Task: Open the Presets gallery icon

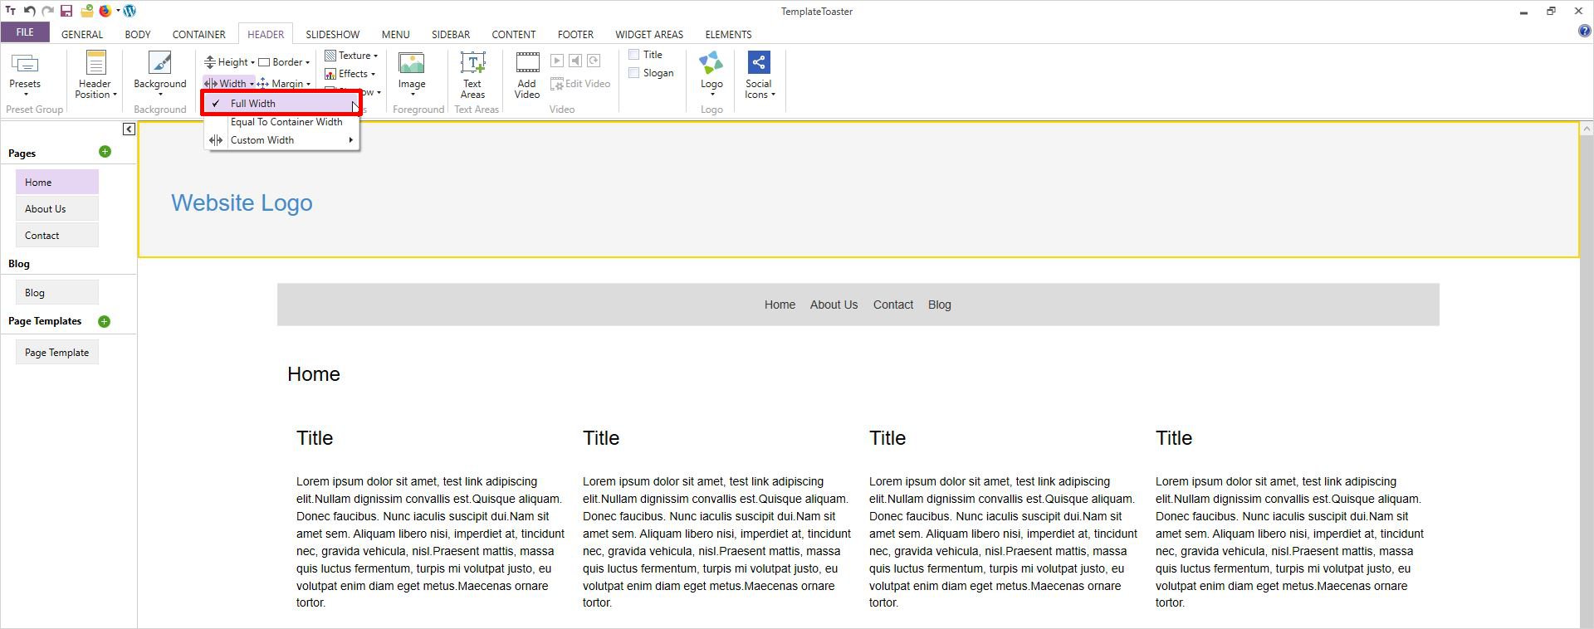Action: (x=25, y=63)
